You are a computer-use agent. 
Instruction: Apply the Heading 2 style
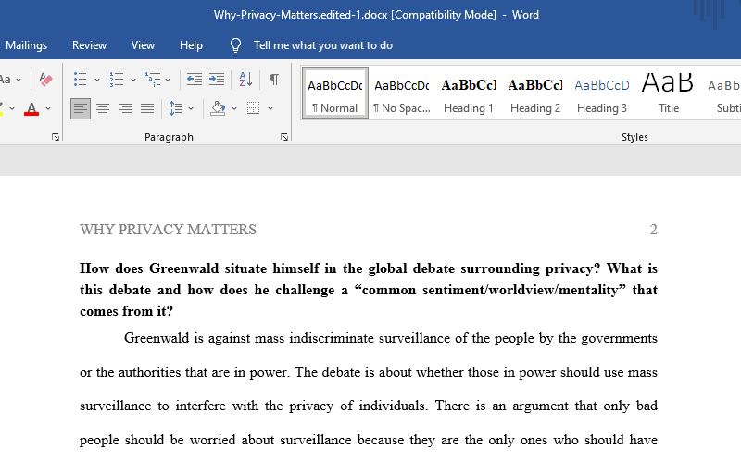pyautogui.click(x=535, y=94)
